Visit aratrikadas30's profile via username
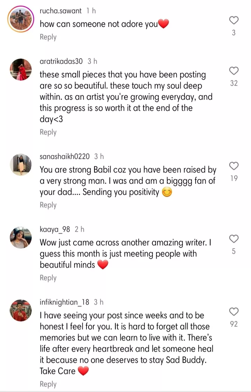251x392 pixels. coord(61,61)
